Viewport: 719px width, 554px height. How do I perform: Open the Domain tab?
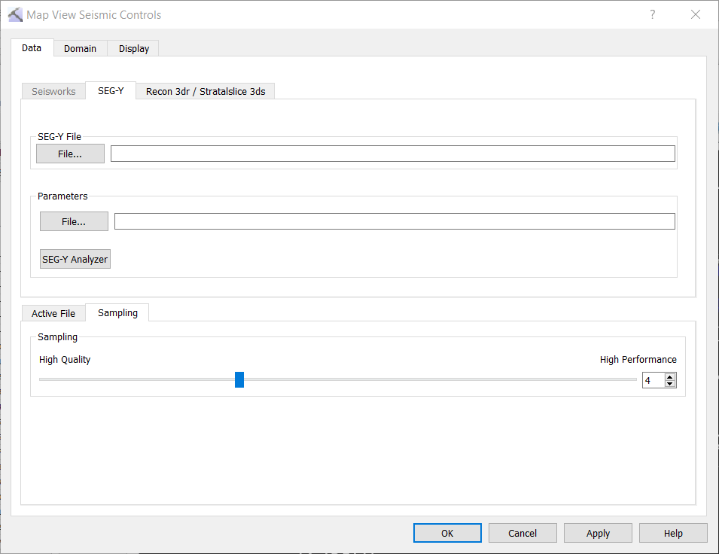pos(80,49)
